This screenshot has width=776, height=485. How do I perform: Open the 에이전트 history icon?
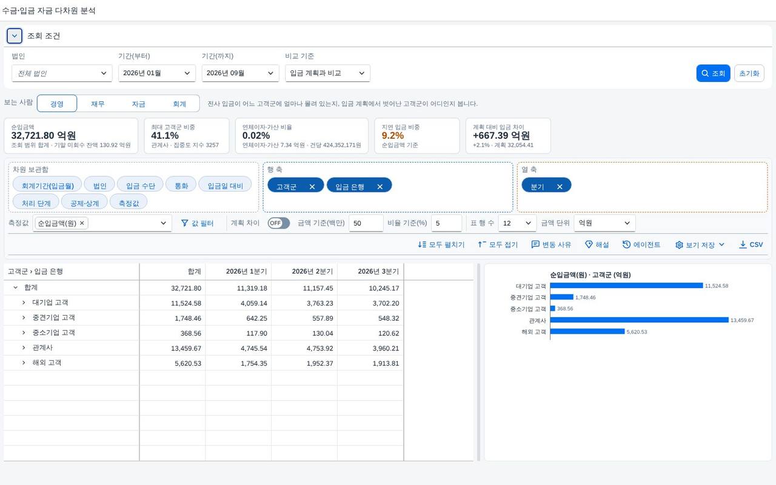[x=626, y=245]
